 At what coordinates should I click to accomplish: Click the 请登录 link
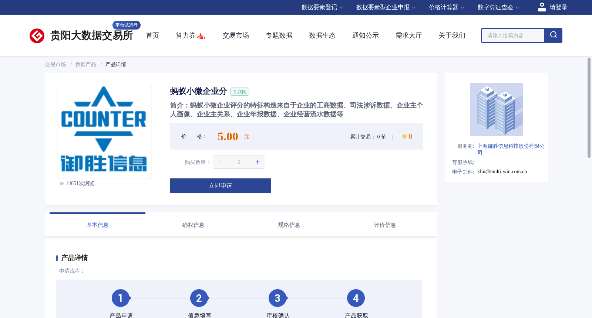[x=558, y=7]
